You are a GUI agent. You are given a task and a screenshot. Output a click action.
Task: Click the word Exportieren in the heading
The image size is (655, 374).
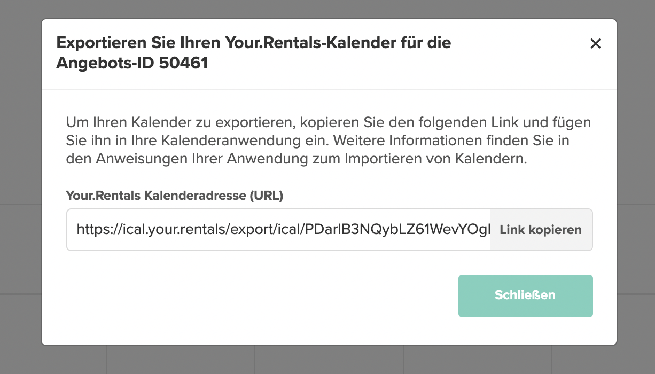(100, 43)
